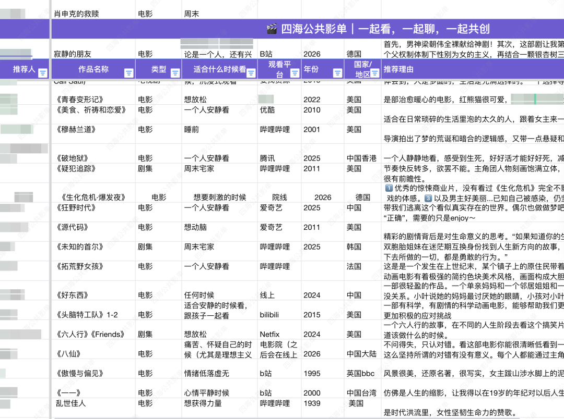Screen dimensions: 564x419
Task: Click 英国bbc region cell
Action: 362,369
